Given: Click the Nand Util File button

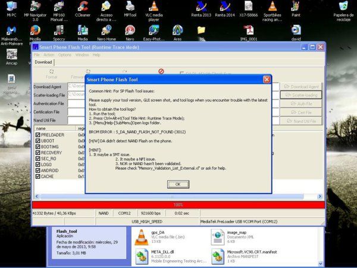Looking at the screenshot, I should pos(301,121).
